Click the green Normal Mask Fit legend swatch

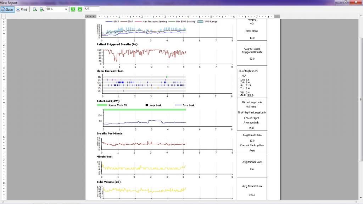click(102, 105)
